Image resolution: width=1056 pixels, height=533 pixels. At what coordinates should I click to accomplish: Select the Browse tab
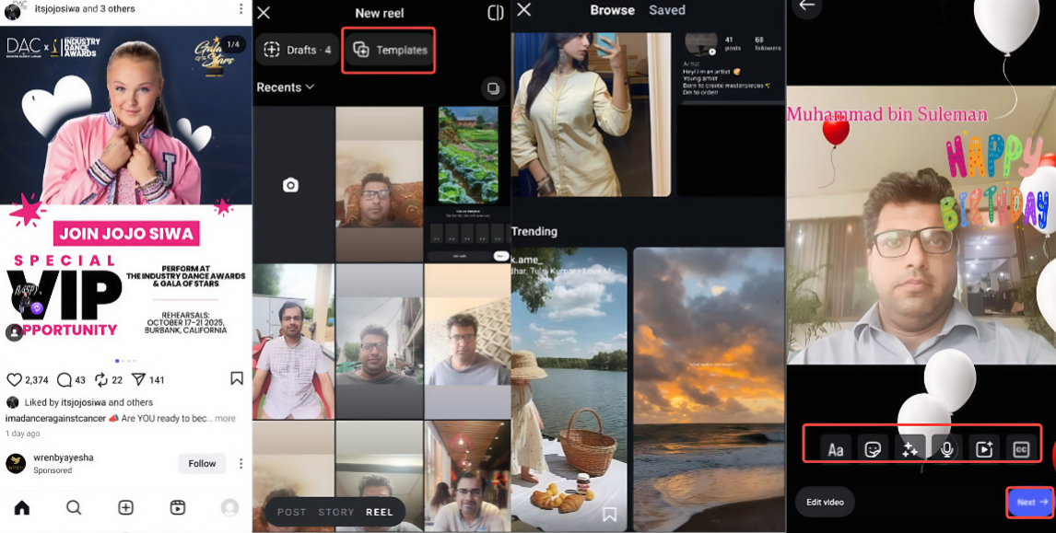tap(612, 10)
